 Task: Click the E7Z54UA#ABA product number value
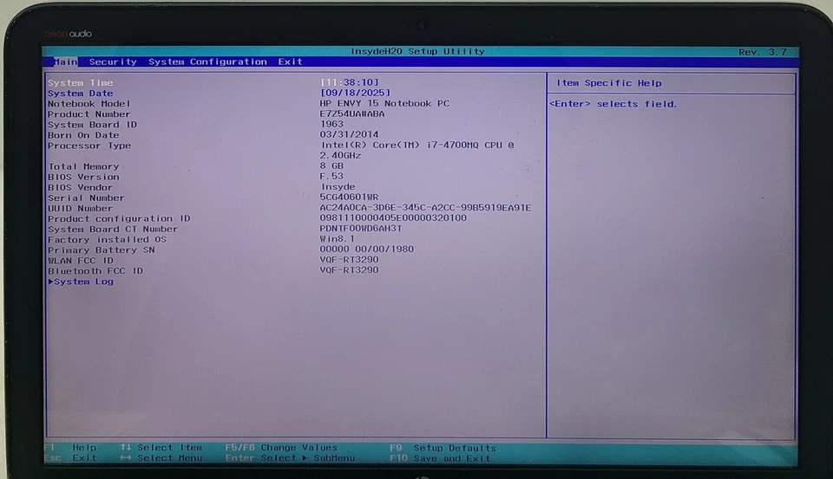point(352,113)
